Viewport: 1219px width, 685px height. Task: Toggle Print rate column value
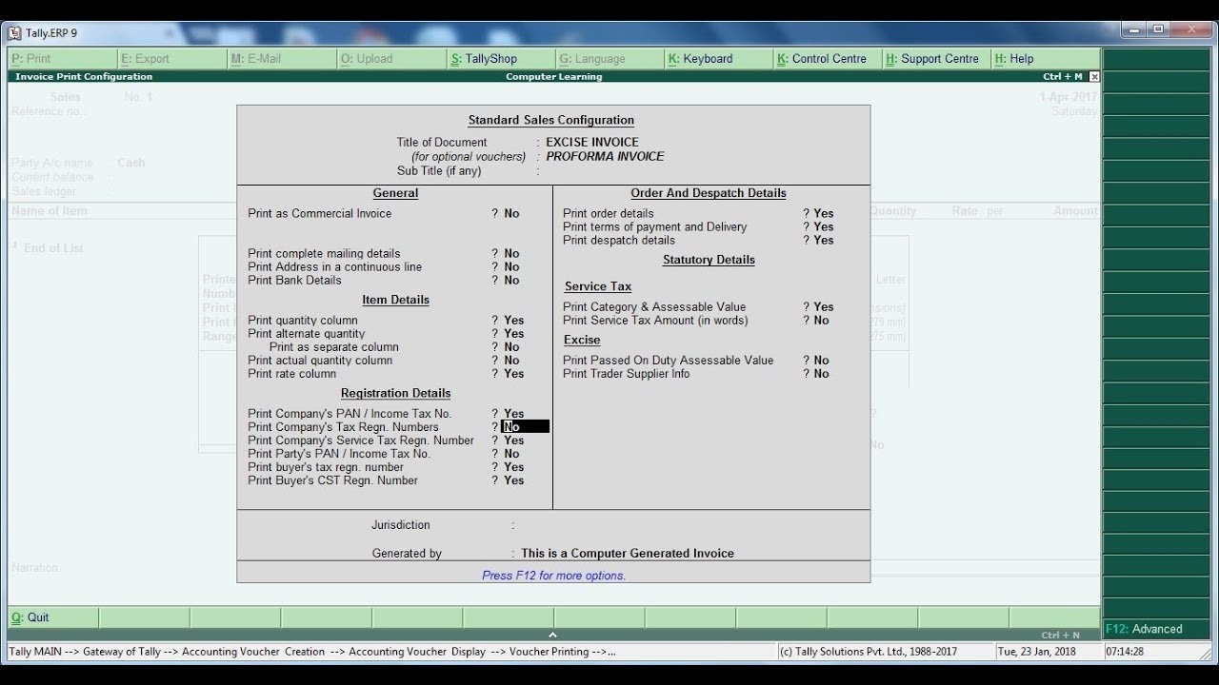pyautogui.click(x=513, y=374)
